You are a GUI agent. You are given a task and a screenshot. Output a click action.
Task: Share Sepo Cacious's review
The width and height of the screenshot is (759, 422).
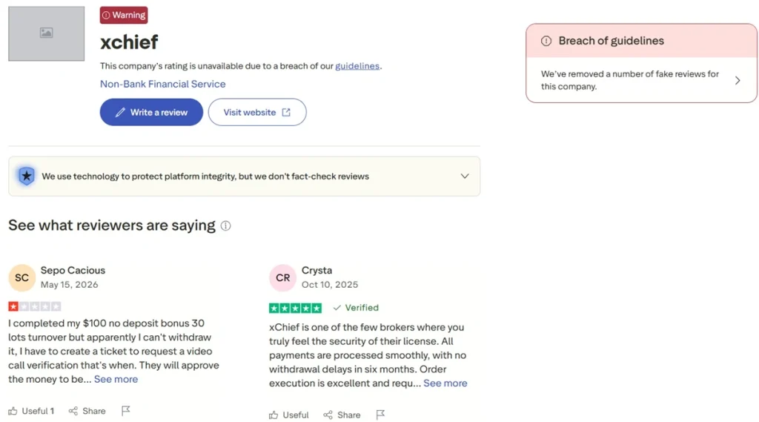[x=87, y=411]
